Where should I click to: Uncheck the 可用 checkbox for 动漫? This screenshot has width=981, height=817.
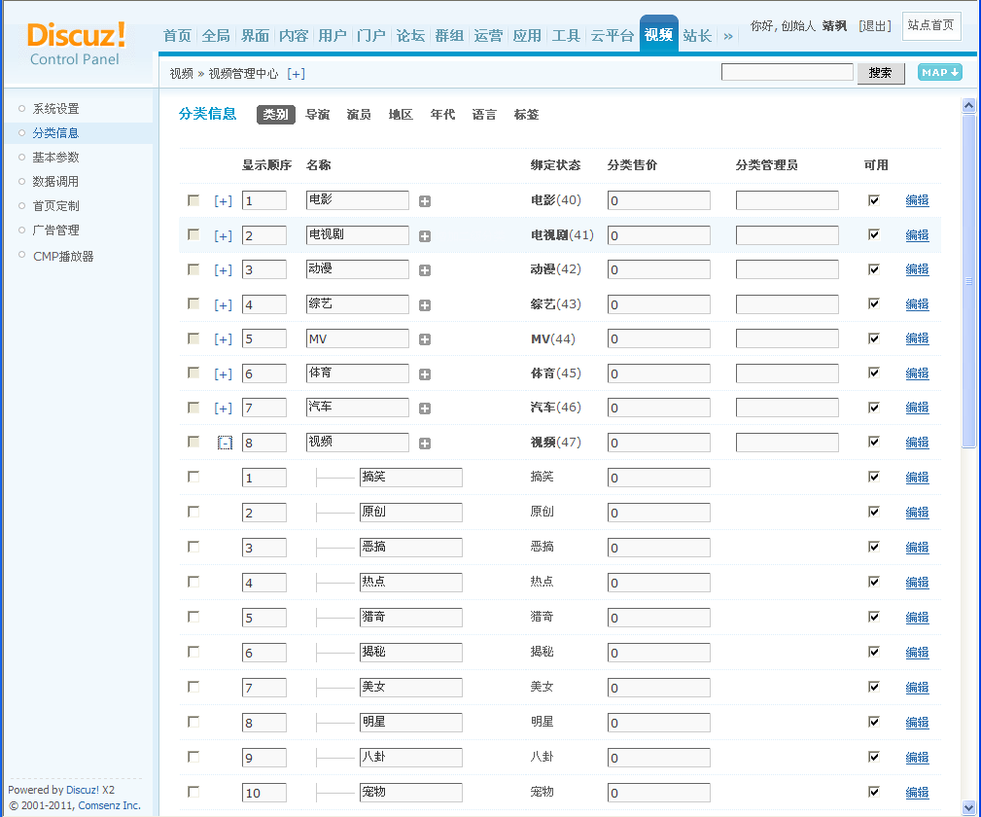[x=874, y=269]
